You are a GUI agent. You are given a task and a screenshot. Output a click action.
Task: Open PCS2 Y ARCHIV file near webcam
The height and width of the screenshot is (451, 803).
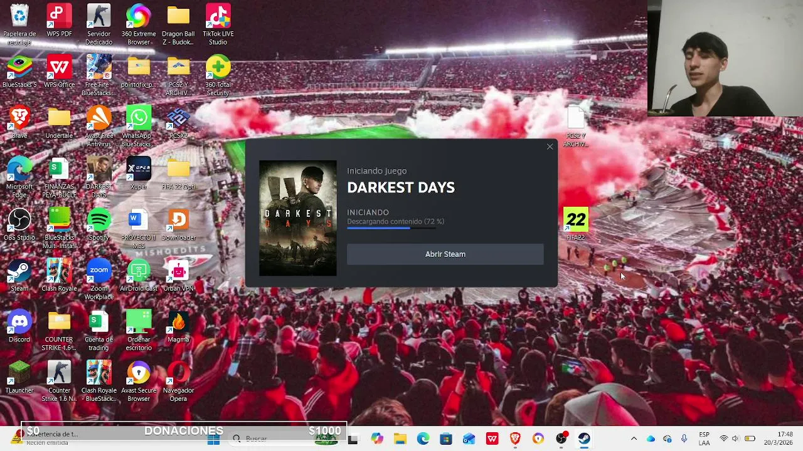click(x=575, y=127)
